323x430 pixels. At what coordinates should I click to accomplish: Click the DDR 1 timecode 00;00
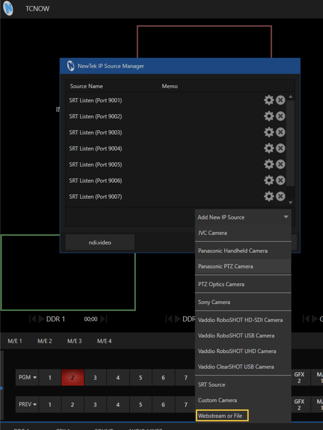click(x=91, y=319)
